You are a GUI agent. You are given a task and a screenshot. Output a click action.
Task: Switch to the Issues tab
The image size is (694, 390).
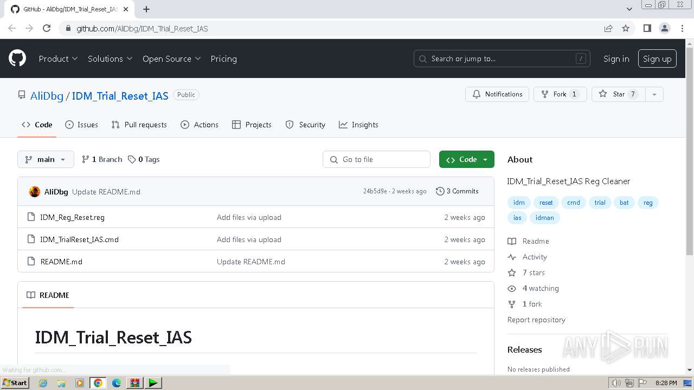tap(81, 125)
